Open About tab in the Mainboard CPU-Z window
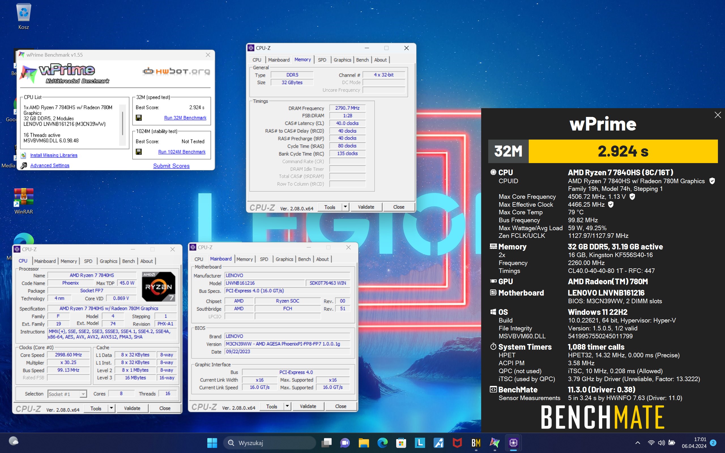Viewport: 725px width, 453px height. pyautogui.click(x=322, y=259)
